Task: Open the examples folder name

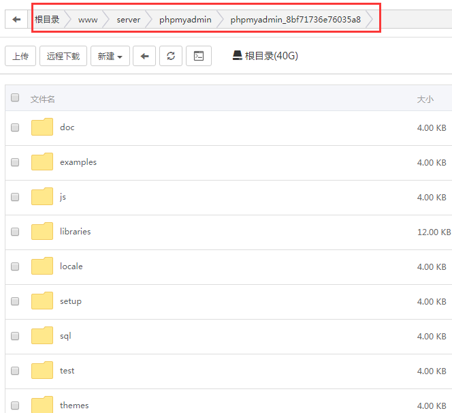Action: coord(78,162)
